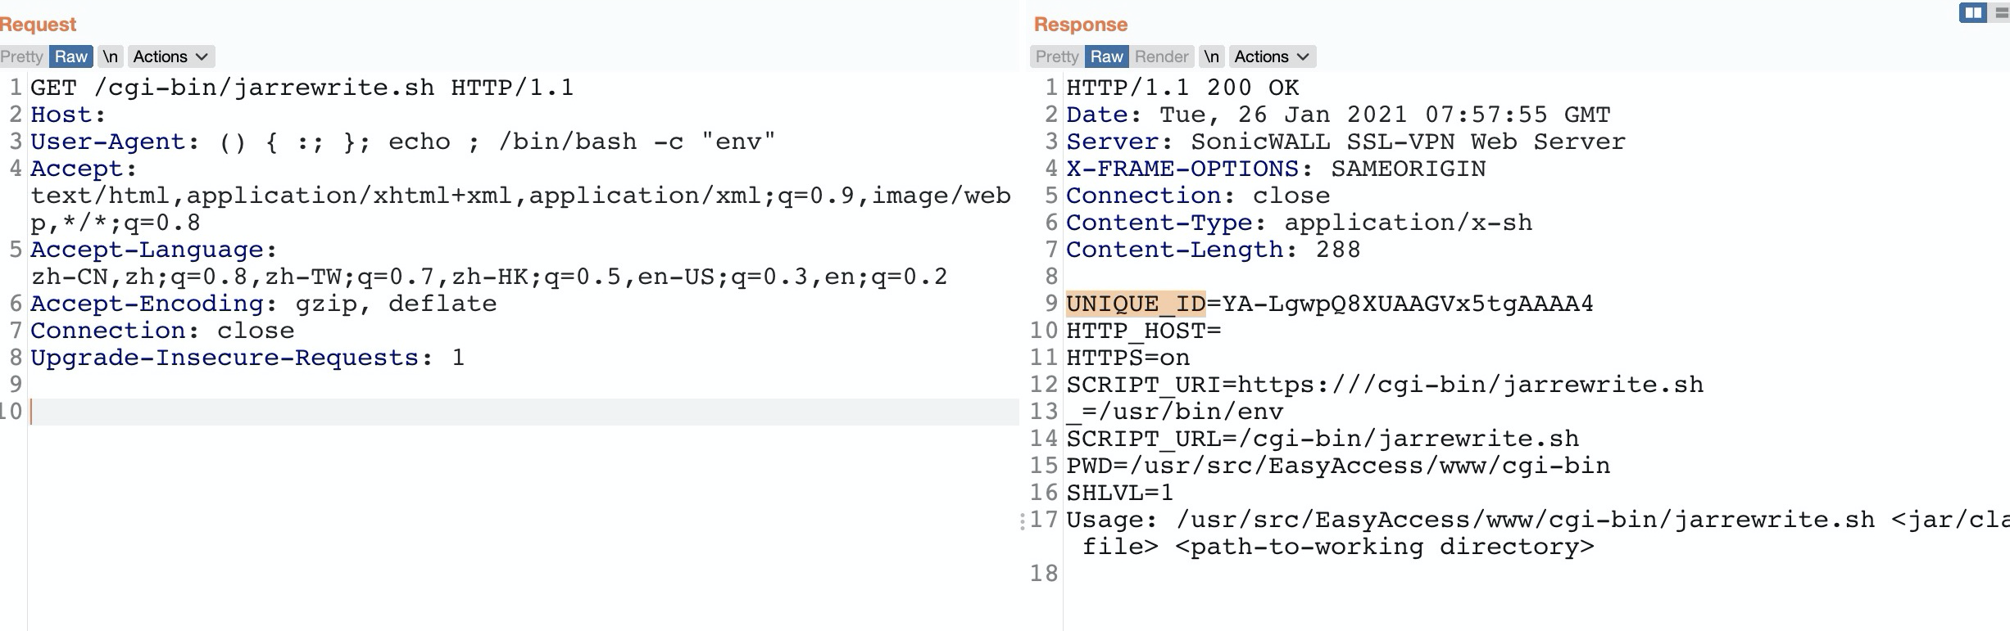Click the Response panel title
The height and width of the screenshot is (631, 2010).
tap(1080, 25)
